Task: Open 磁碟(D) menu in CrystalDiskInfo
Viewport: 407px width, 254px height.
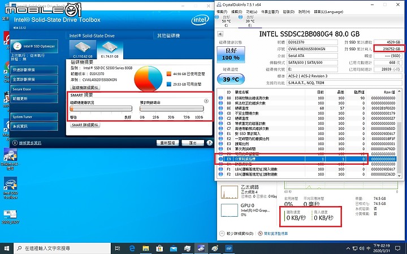Action: click(289, 12)
